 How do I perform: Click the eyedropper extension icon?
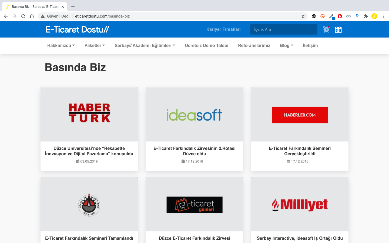tap(331, 16)
